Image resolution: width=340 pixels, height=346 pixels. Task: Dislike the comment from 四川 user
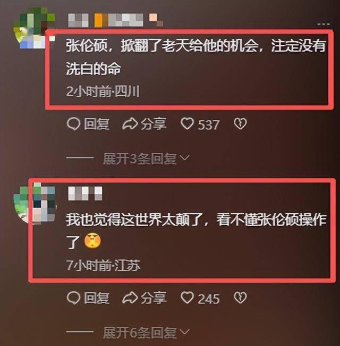[240, 124]
